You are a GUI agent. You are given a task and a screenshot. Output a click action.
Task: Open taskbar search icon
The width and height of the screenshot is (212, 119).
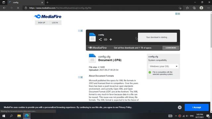click(11, 116)
